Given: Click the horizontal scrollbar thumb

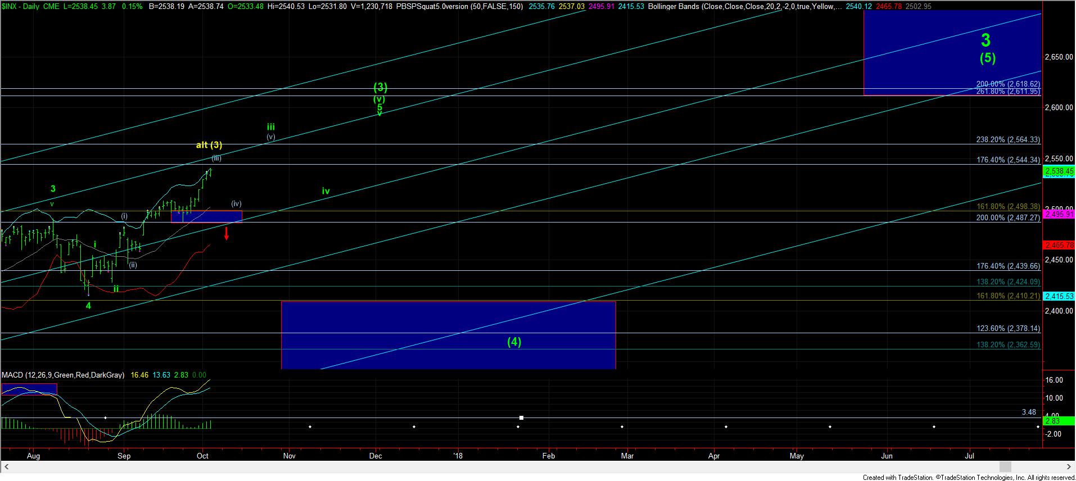Looking at the screenshot, I should coord(1005,467).
